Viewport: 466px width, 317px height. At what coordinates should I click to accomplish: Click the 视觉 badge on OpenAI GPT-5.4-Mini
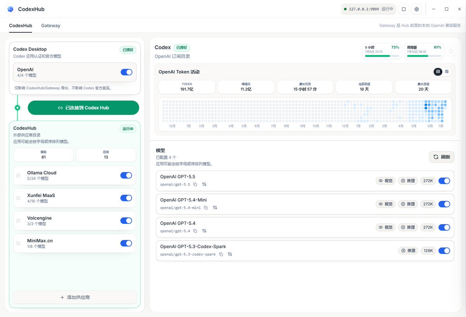click(x=386, y=204)
